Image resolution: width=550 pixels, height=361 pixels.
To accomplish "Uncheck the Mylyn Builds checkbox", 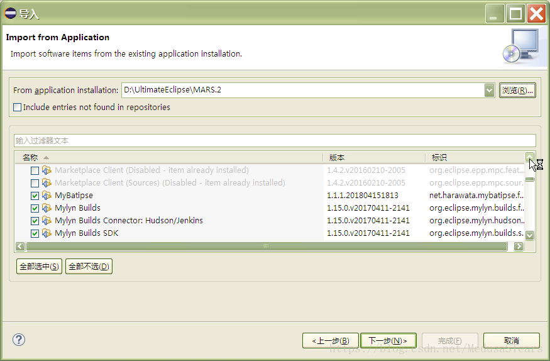I will 35,208.
